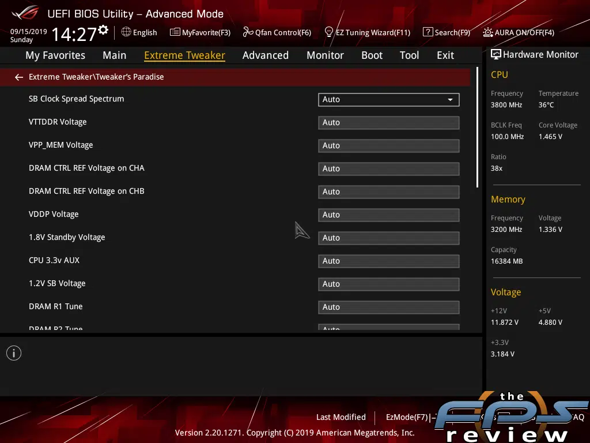Viewport: 590px width, 443px height.
Task: Open SB Clock Spread Spectrum dropdown
Action: [389, 99]
